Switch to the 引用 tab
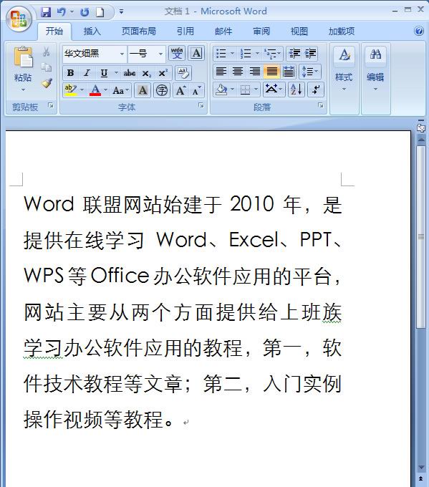This screenshot has height=487, width=429. click(x=185, y=31)
